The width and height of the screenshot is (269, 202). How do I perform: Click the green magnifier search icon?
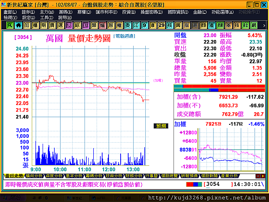click(x=10, y=25)
